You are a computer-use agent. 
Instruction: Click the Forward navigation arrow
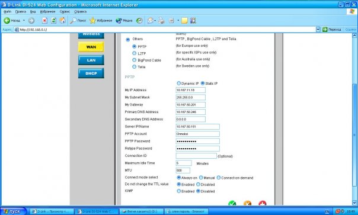(x=31, y=21)
